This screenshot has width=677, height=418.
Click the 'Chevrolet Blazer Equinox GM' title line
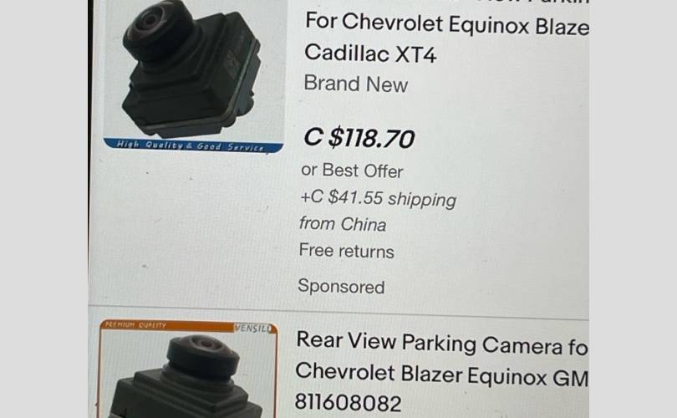pyautogui.click(x=442, y=375)
